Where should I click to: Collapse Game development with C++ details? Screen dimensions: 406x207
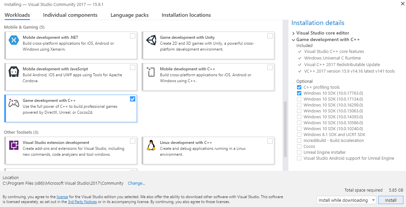pyautogui.click(x=293, y=40)
